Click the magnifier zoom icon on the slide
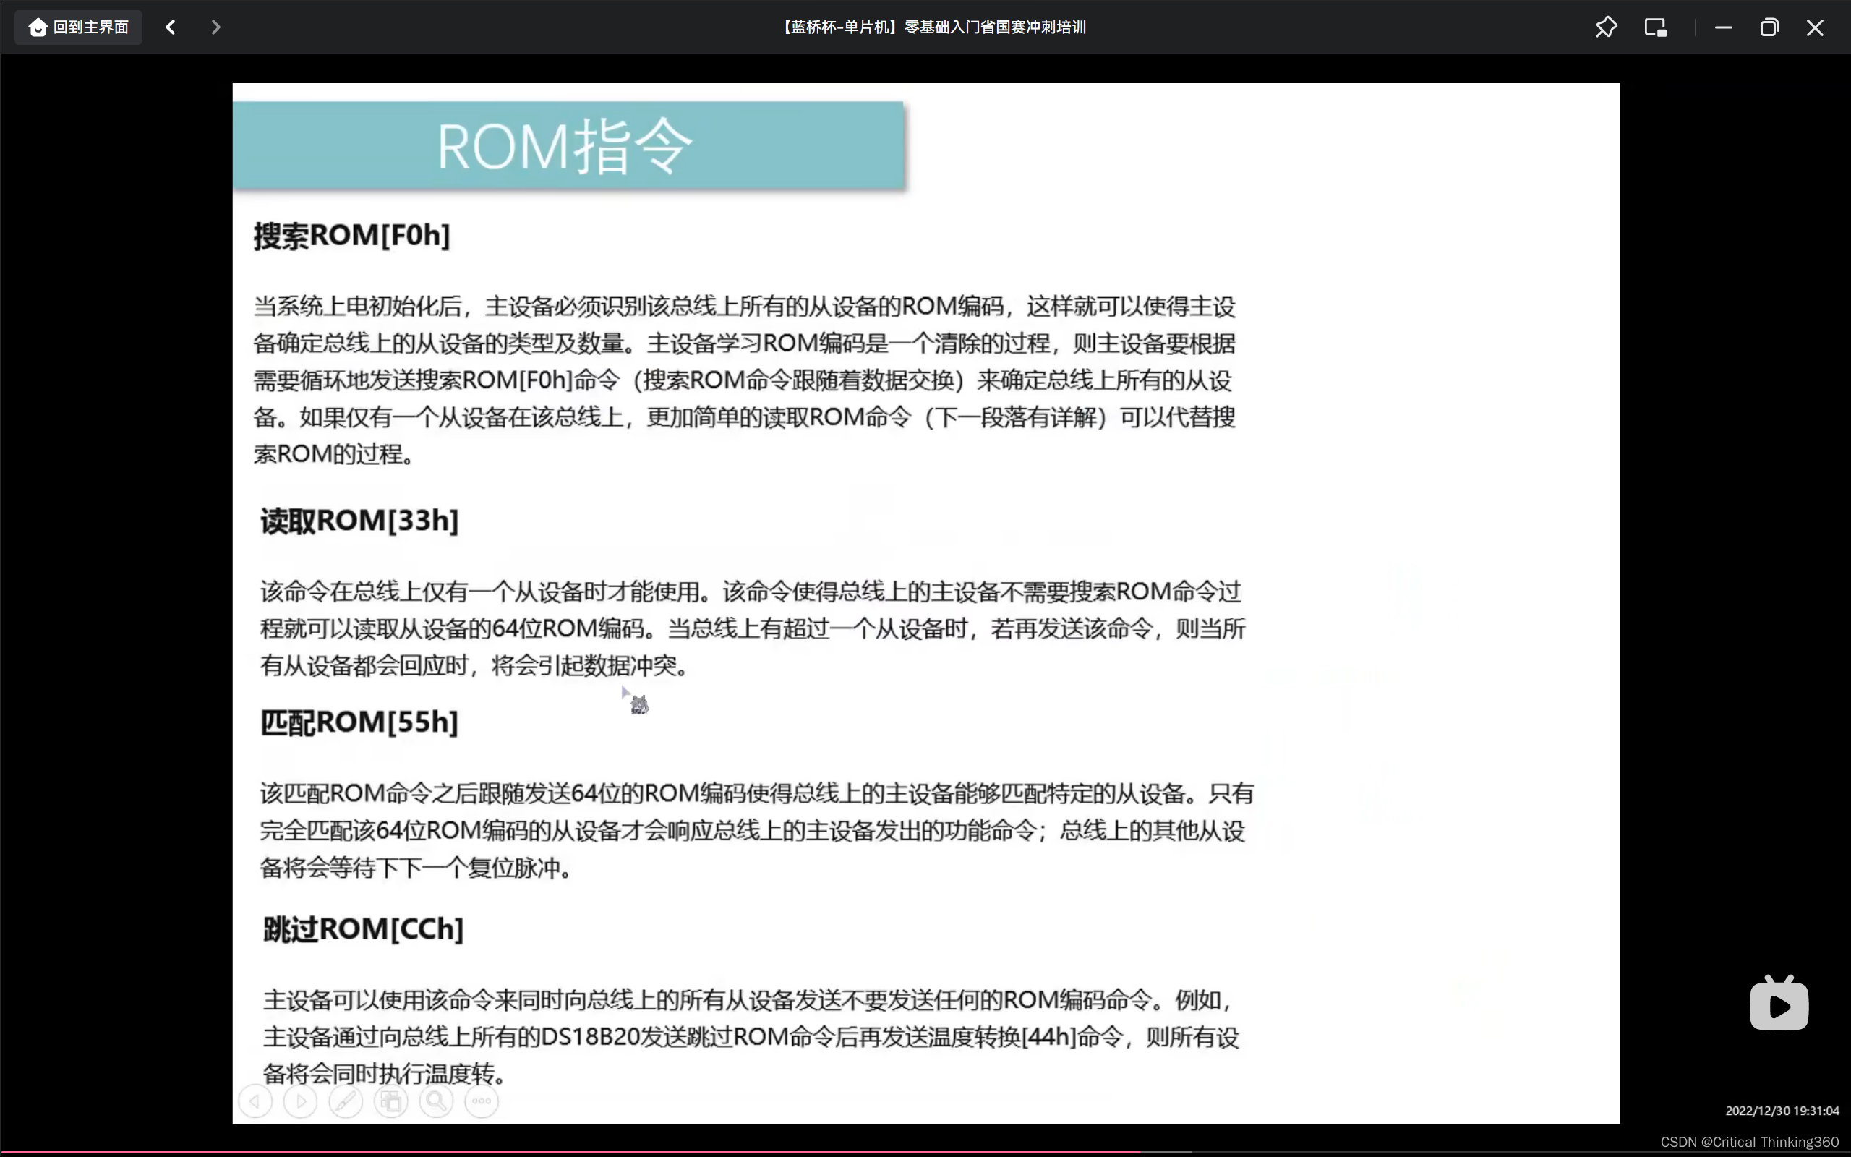The image size is (1851, 1157). point(436,1101)
